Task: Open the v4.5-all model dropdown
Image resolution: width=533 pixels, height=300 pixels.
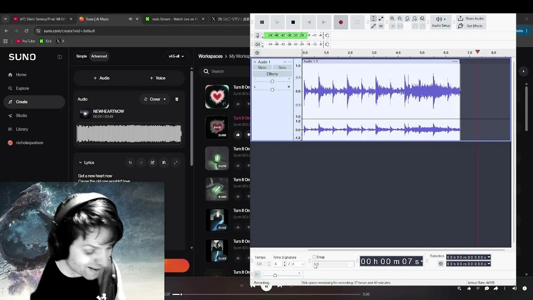Action: coord(176,56)
